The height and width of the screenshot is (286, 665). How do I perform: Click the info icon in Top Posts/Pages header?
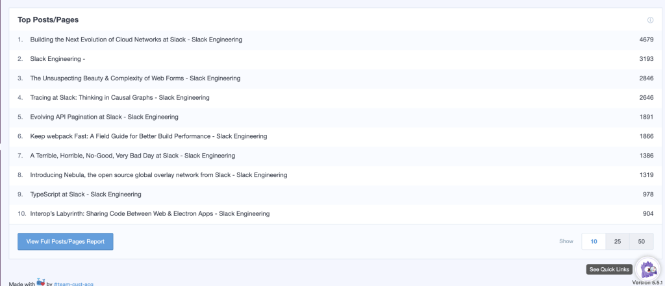pyautogui.click(x=650, y=20)
